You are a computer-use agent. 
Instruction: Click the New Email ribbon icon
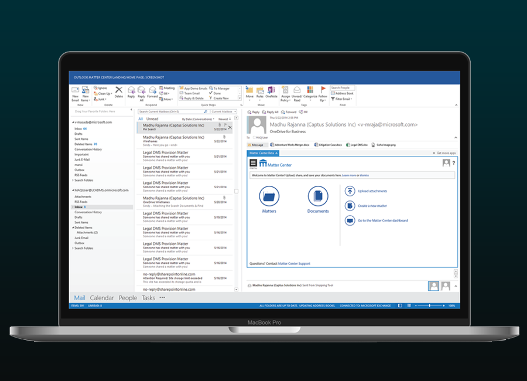[x=76, y=90]
